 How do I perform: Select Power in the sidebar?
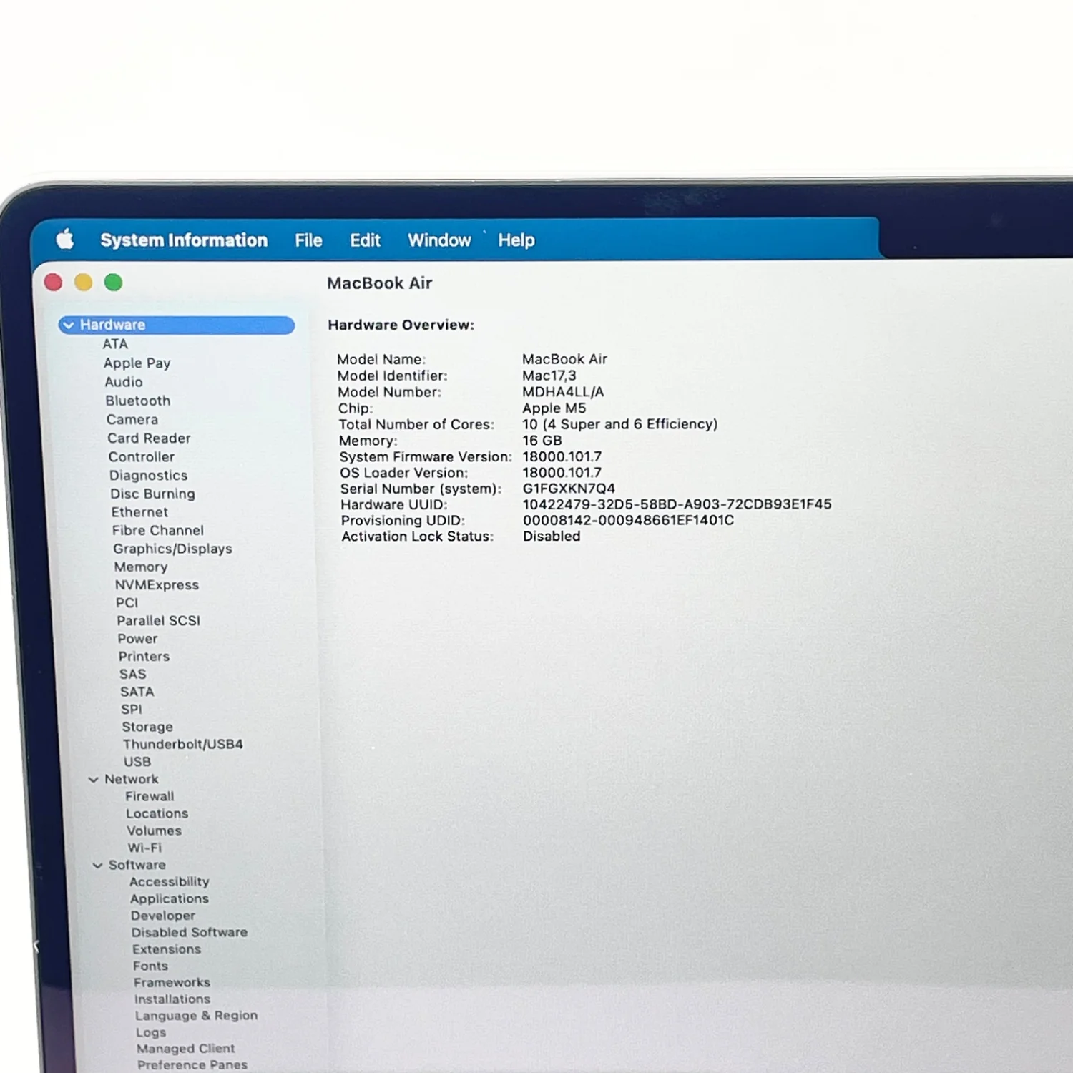click(x=137, y=639)
